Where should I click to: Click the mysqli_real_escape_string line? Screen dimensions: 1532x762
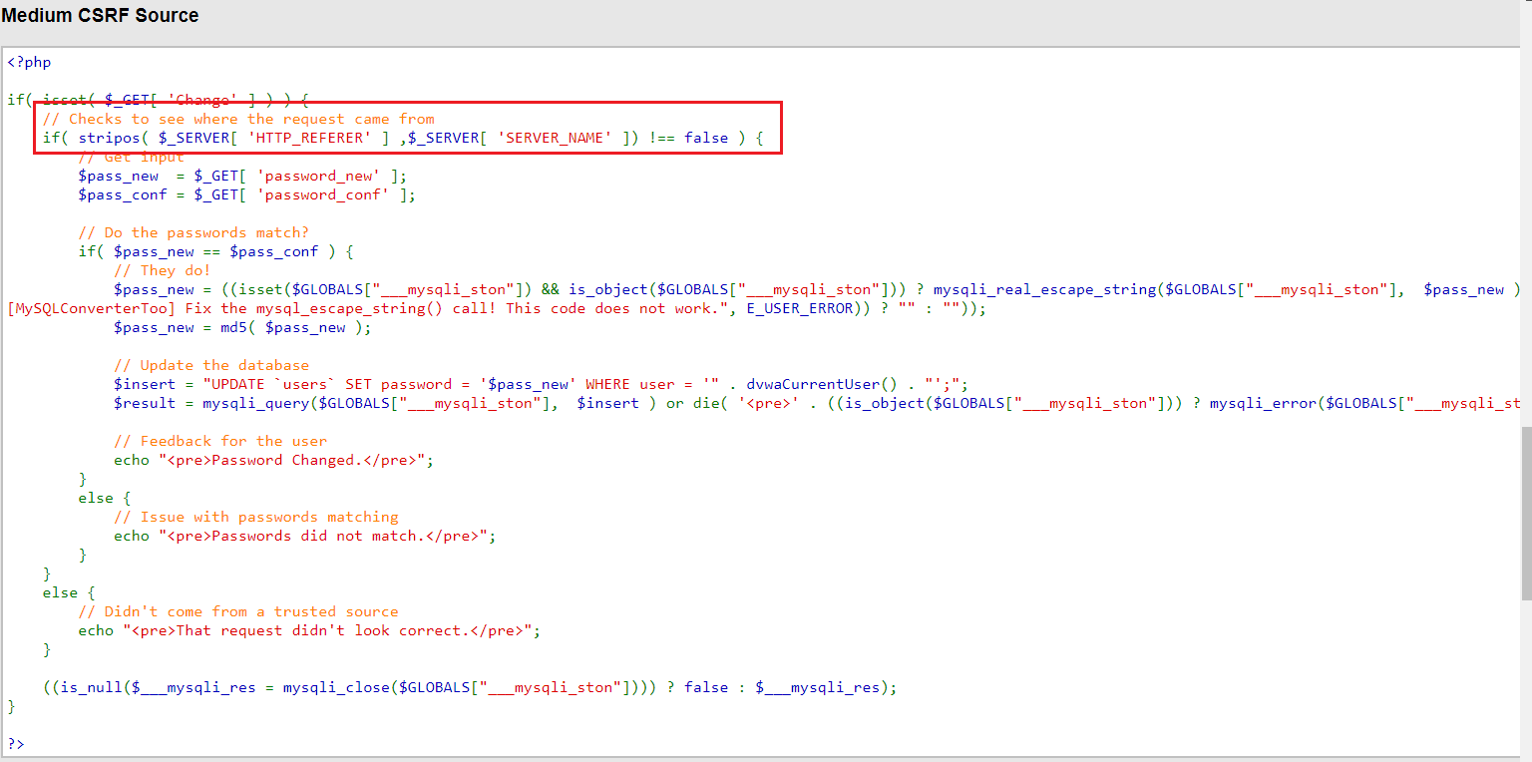(x=817, y=289)
